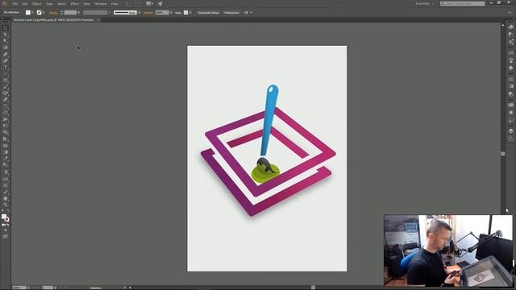Select the open document tab
Viewport: 516px width, 290px height.
pos(54,20)
